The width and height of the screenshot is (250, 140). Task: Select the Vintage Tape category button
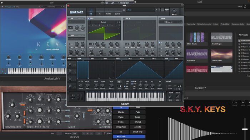121,127
